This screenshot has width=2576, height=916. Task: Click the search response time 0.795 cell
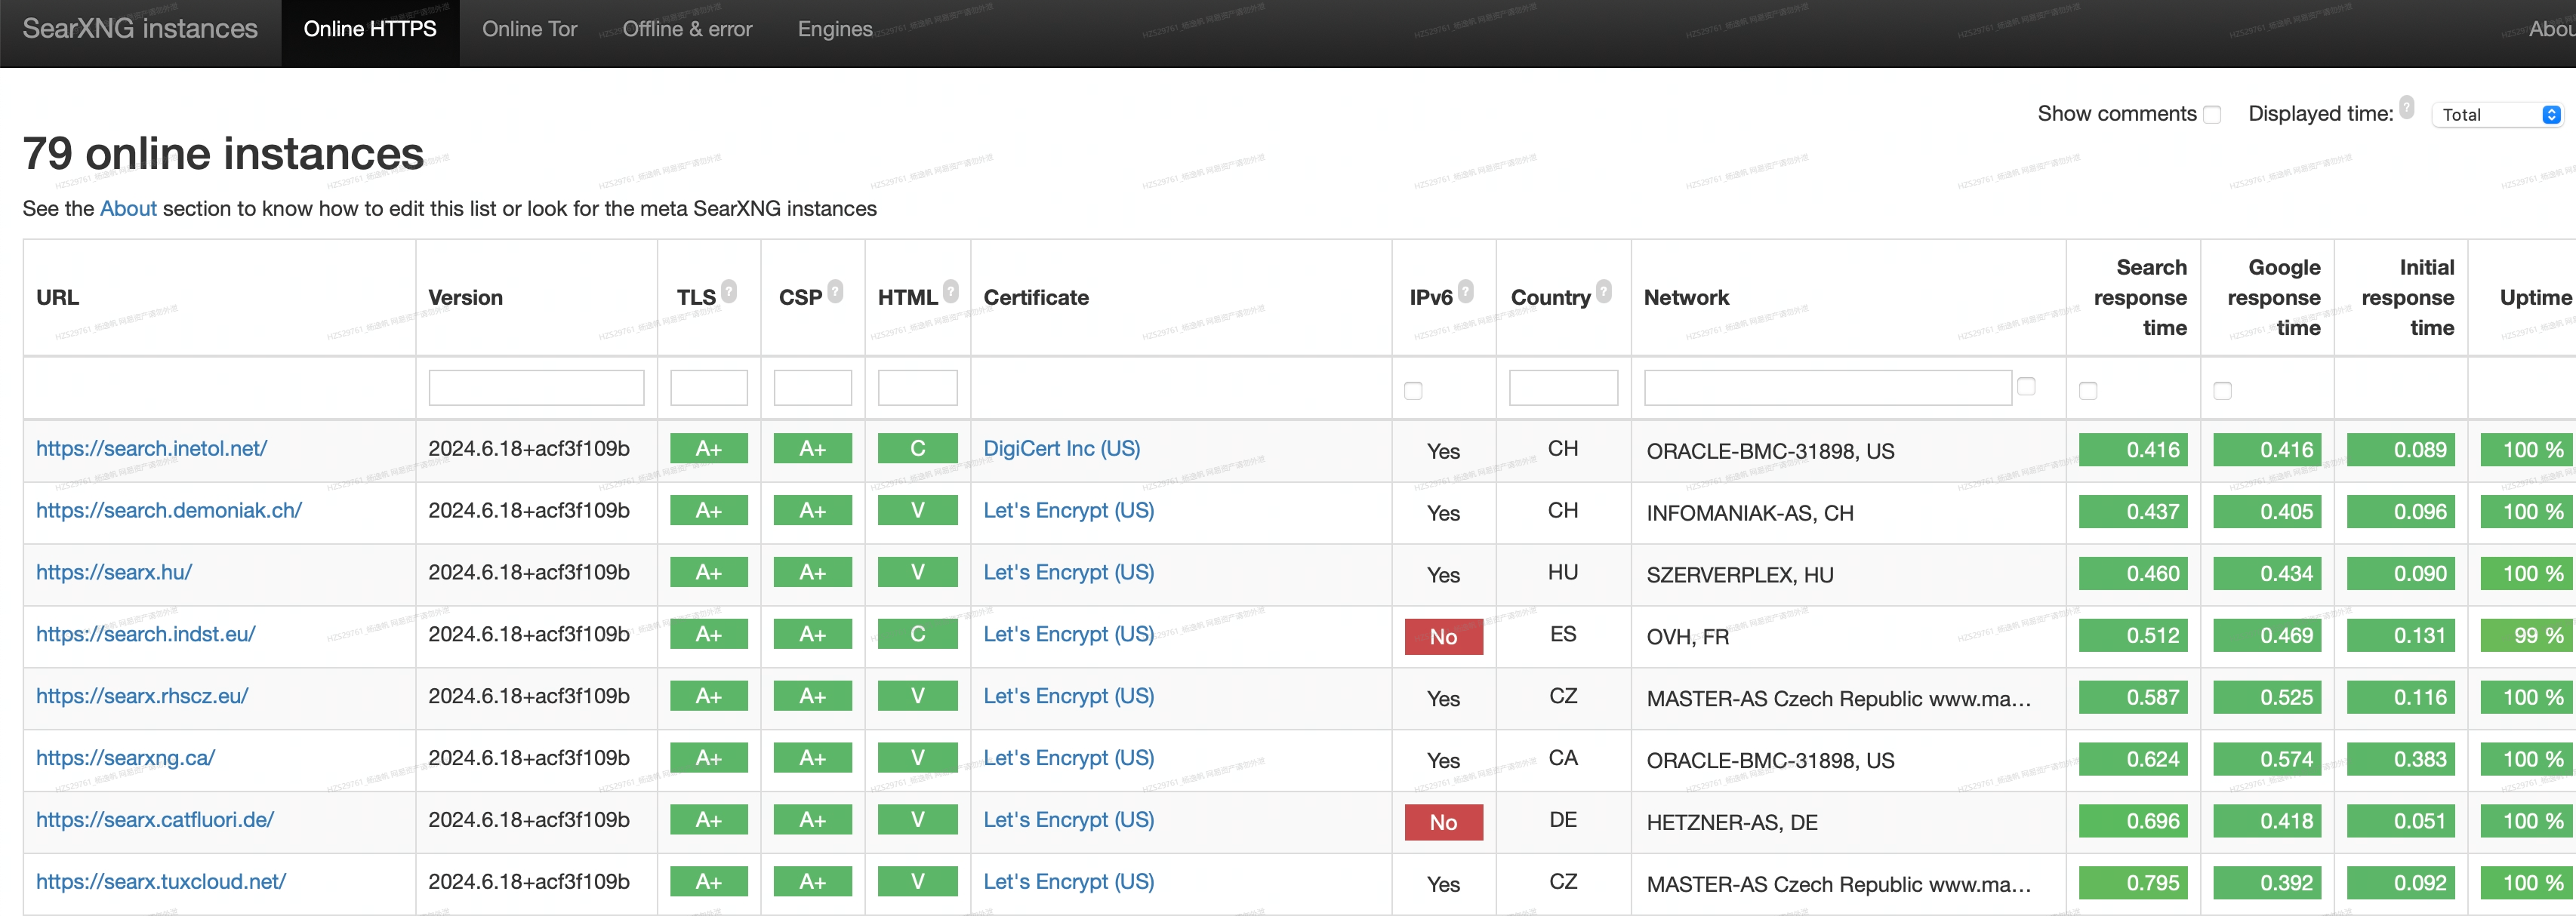[x=2133, y=883]
